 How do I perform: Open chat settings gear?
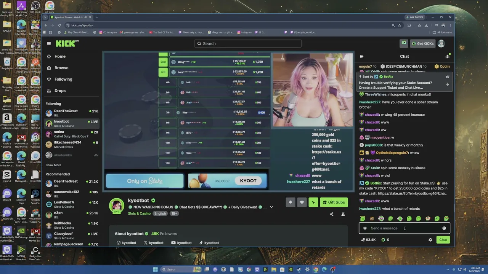coord(430,240)
